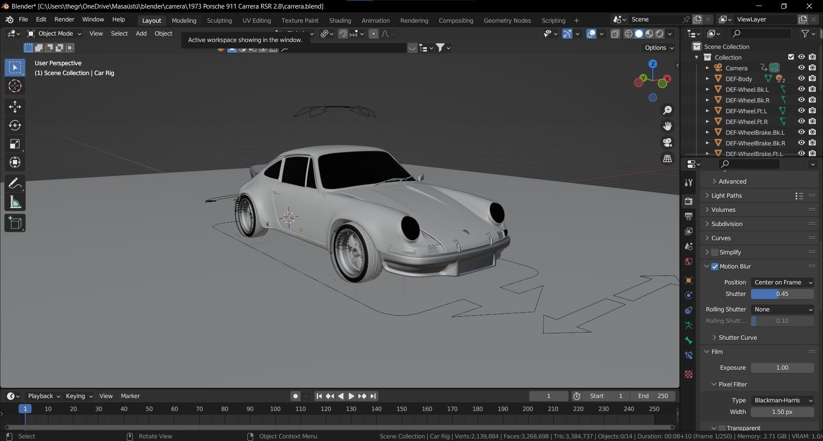Jump to the timeline start frame

point(319,396)
